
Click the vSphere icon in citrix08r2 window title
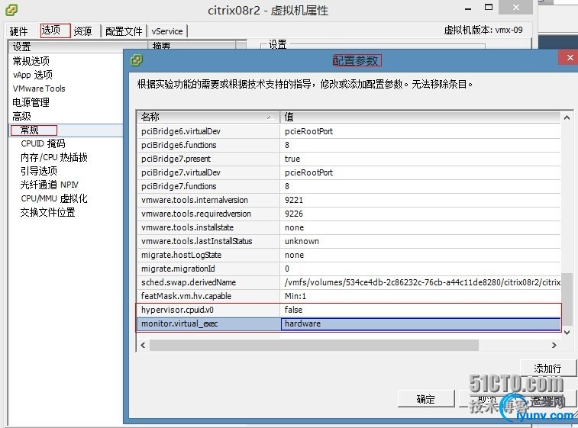point(11,10)
